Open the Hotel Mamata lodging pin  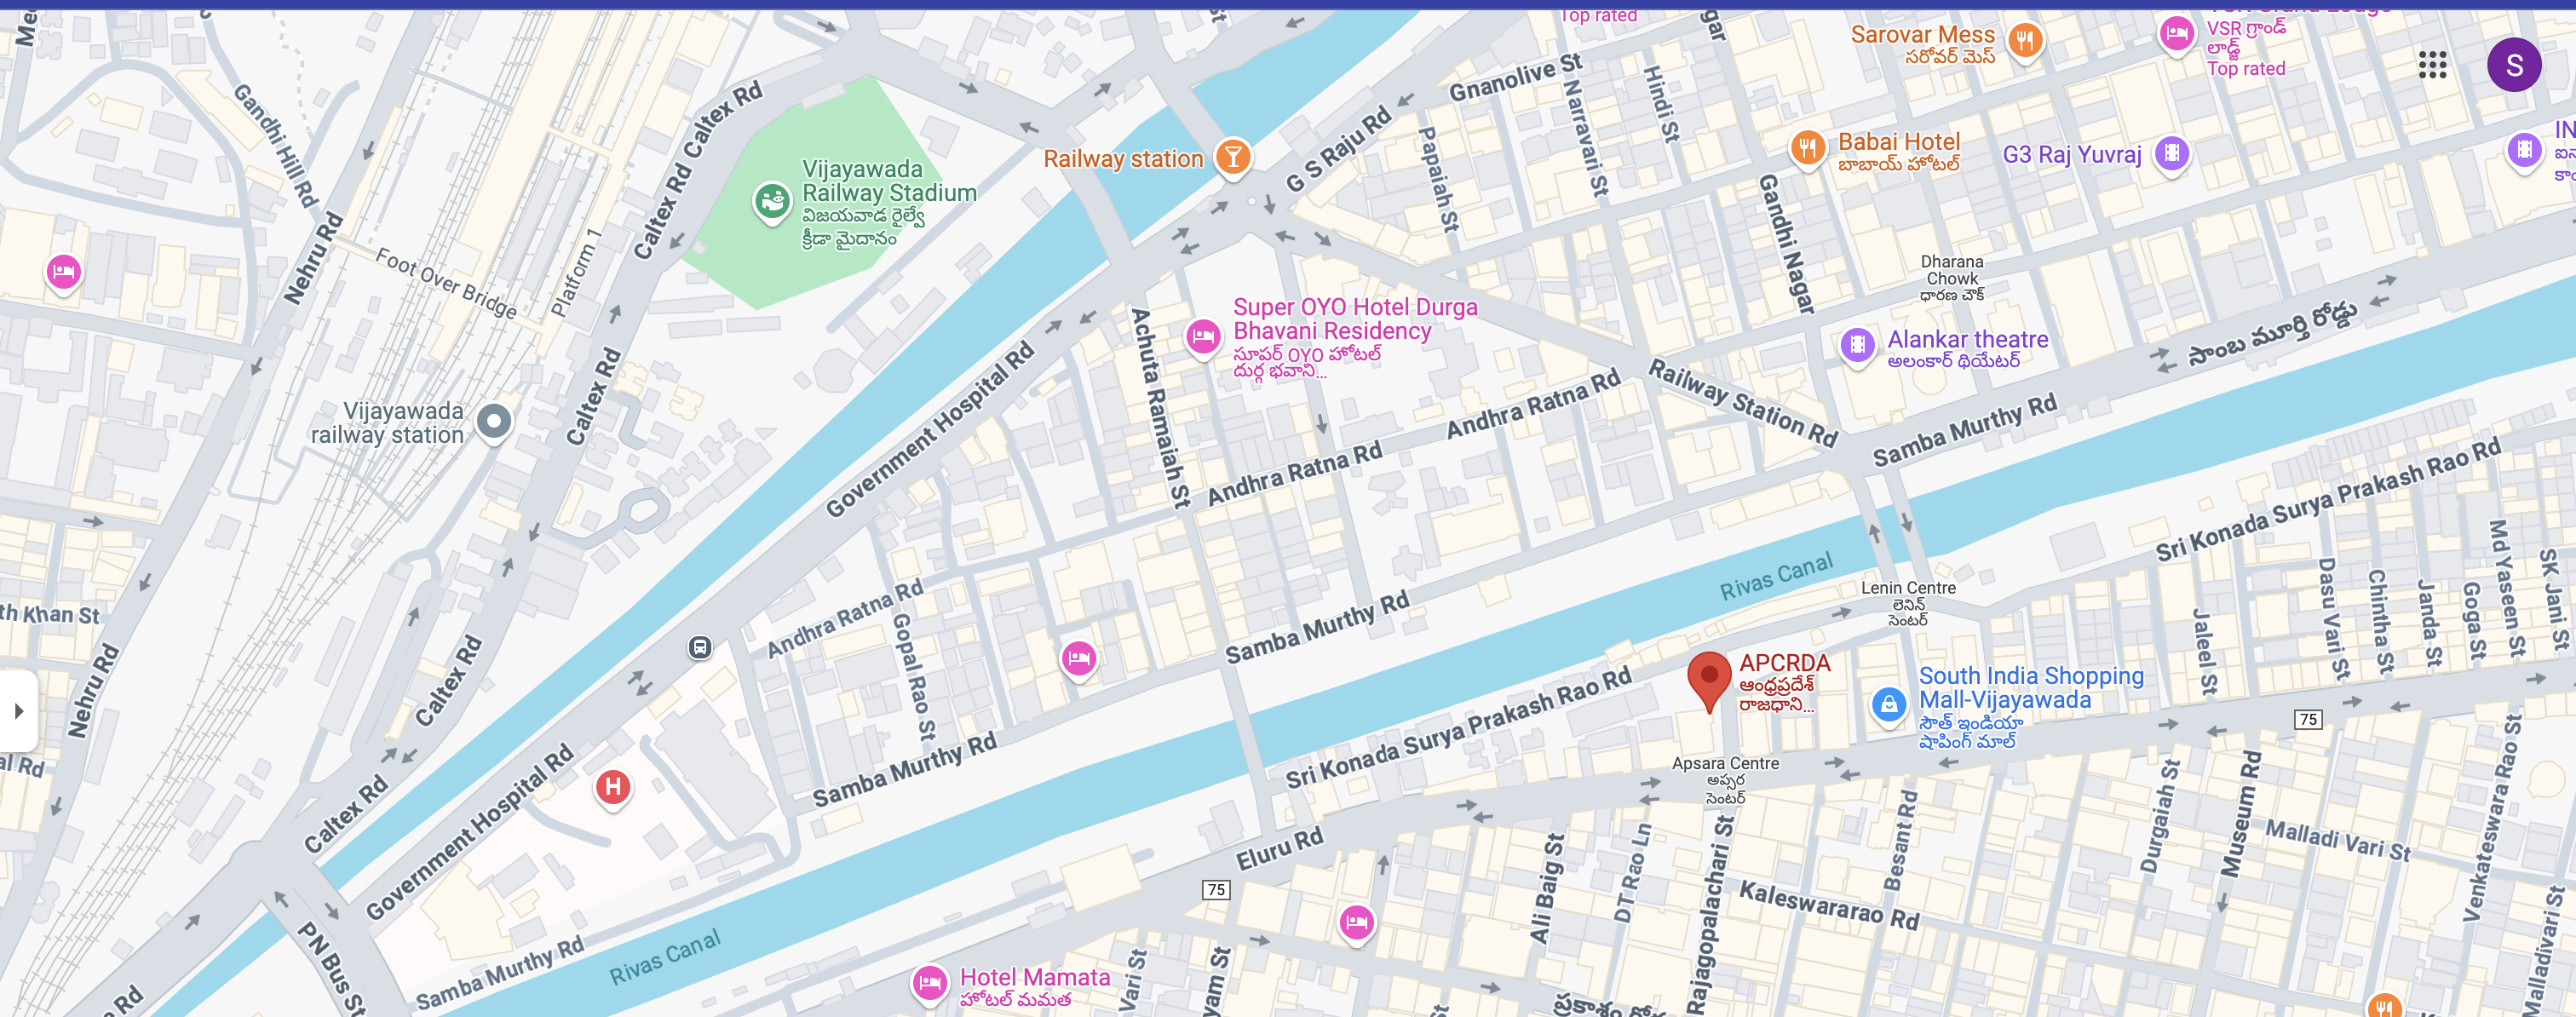click(x=929, y=983)
